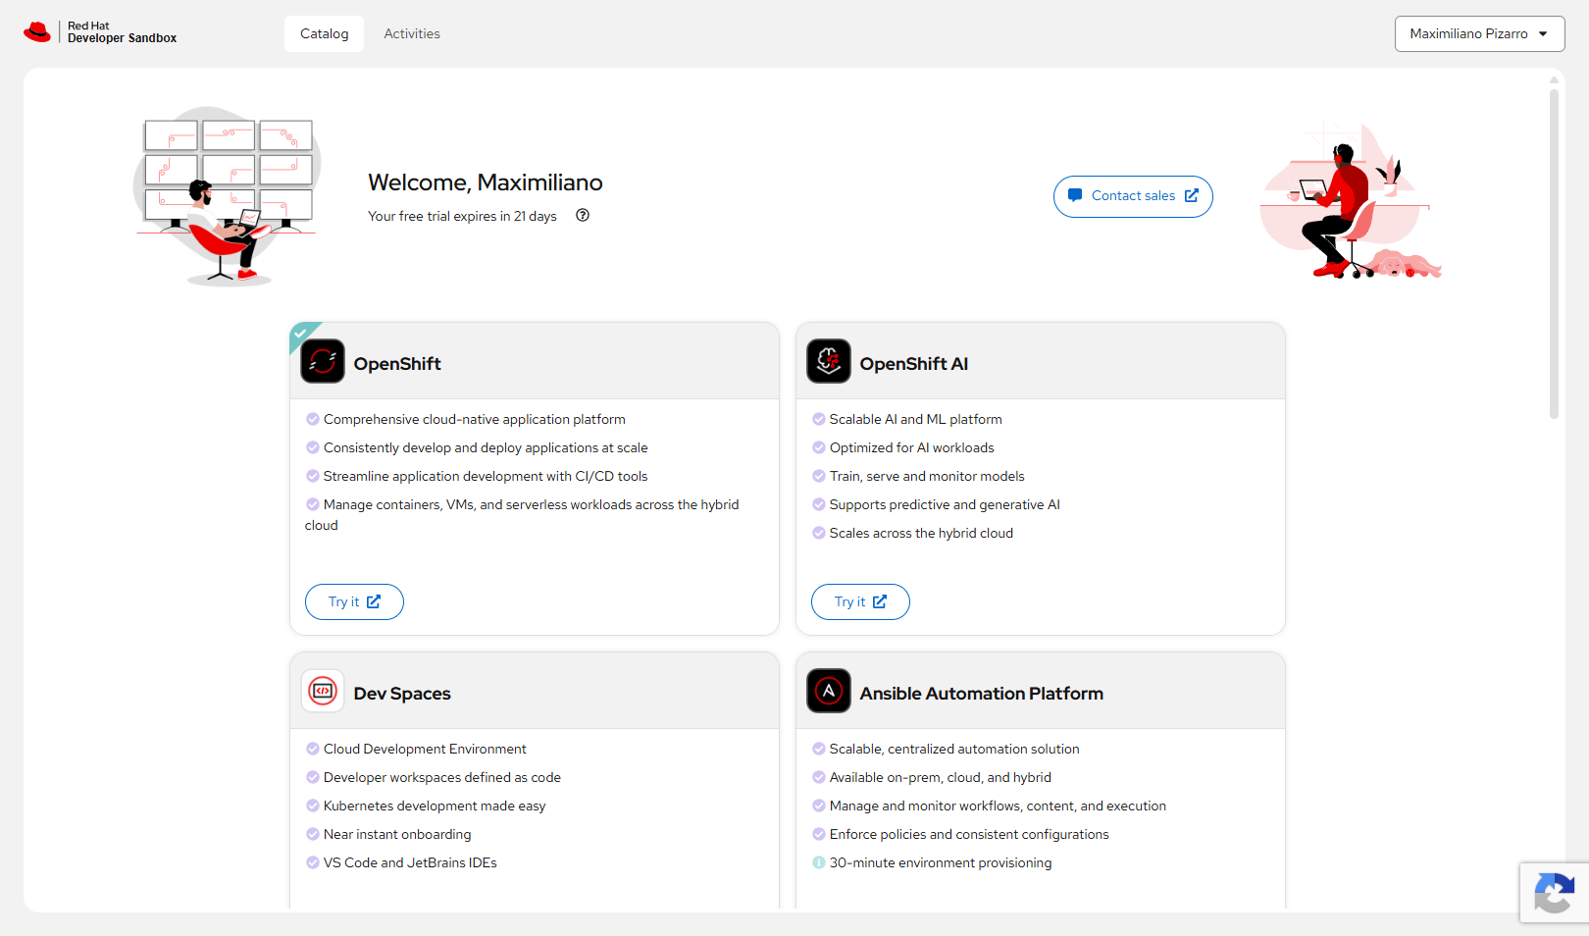Click the check icon beside Comprehensive cloud-native application platform
The height and width of the screenshot is (936, 1589).
tap(313, 419)
